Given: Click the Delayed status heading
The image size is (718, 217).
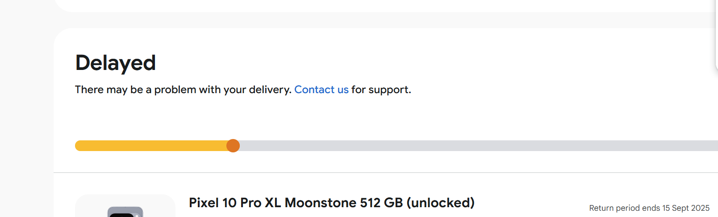Looking at the screenshot, I should pyautogui.click(x=116, y=63).
